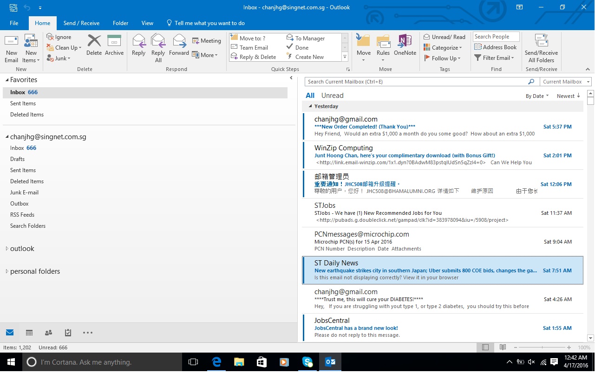Open Microsoft Edge from the taskbar

(216, 362)
